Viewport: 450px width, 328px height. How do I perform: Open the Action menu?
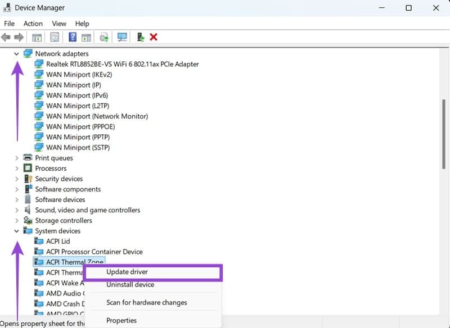coord(33,24)
